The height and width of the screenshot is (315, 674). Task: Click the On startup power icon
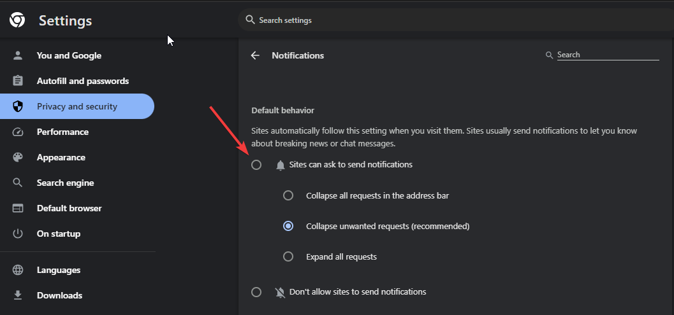[18, 234]
